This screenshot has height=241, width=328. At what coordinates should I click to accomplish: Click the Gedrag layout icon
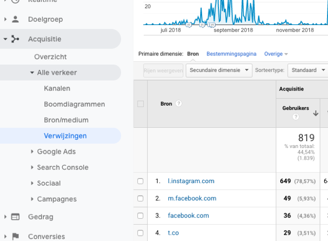(x=15, y=217)
